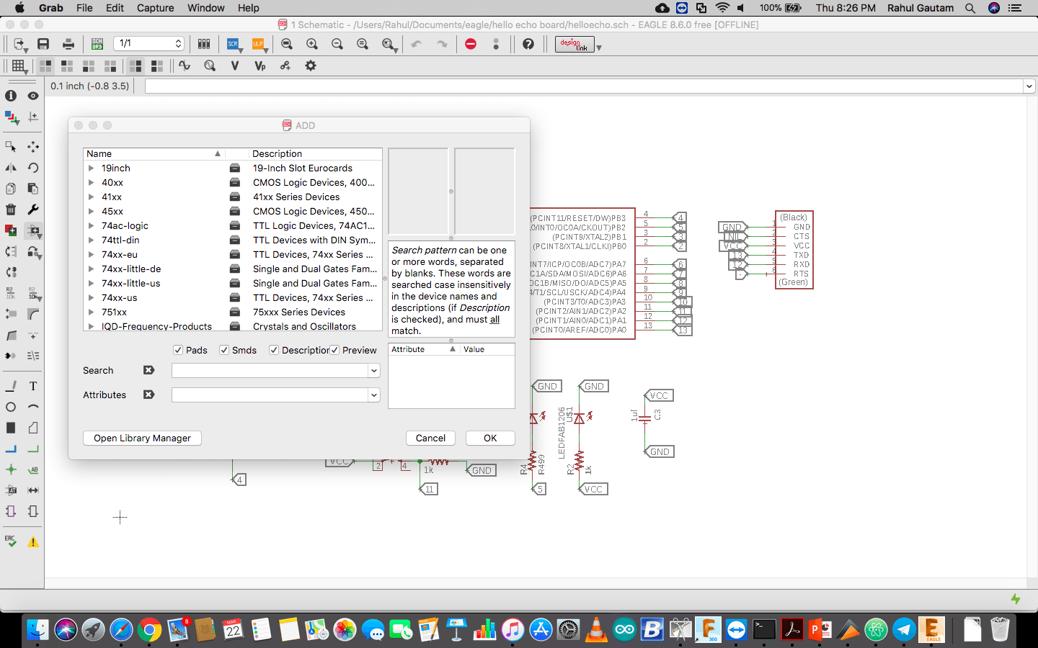Toggle the Description checkbox
The width and height of the screenshot is (1038, 648).
(x=274, y=350)
